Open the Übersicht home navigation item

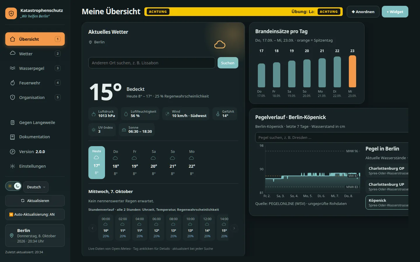coord(35,39)
